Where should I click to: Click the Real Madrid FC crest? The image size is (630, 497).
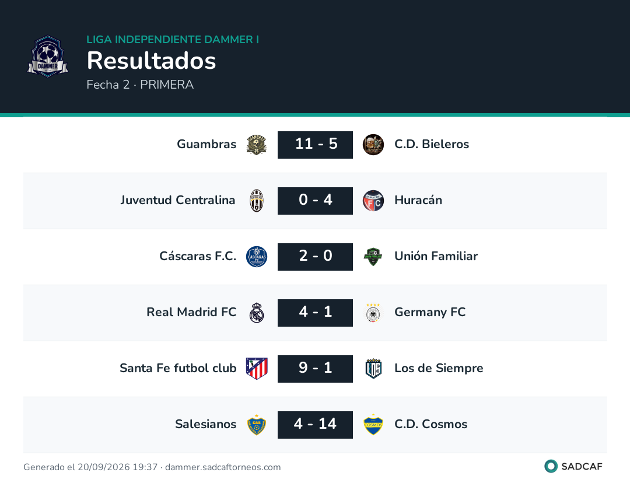[x=257, y=313]
